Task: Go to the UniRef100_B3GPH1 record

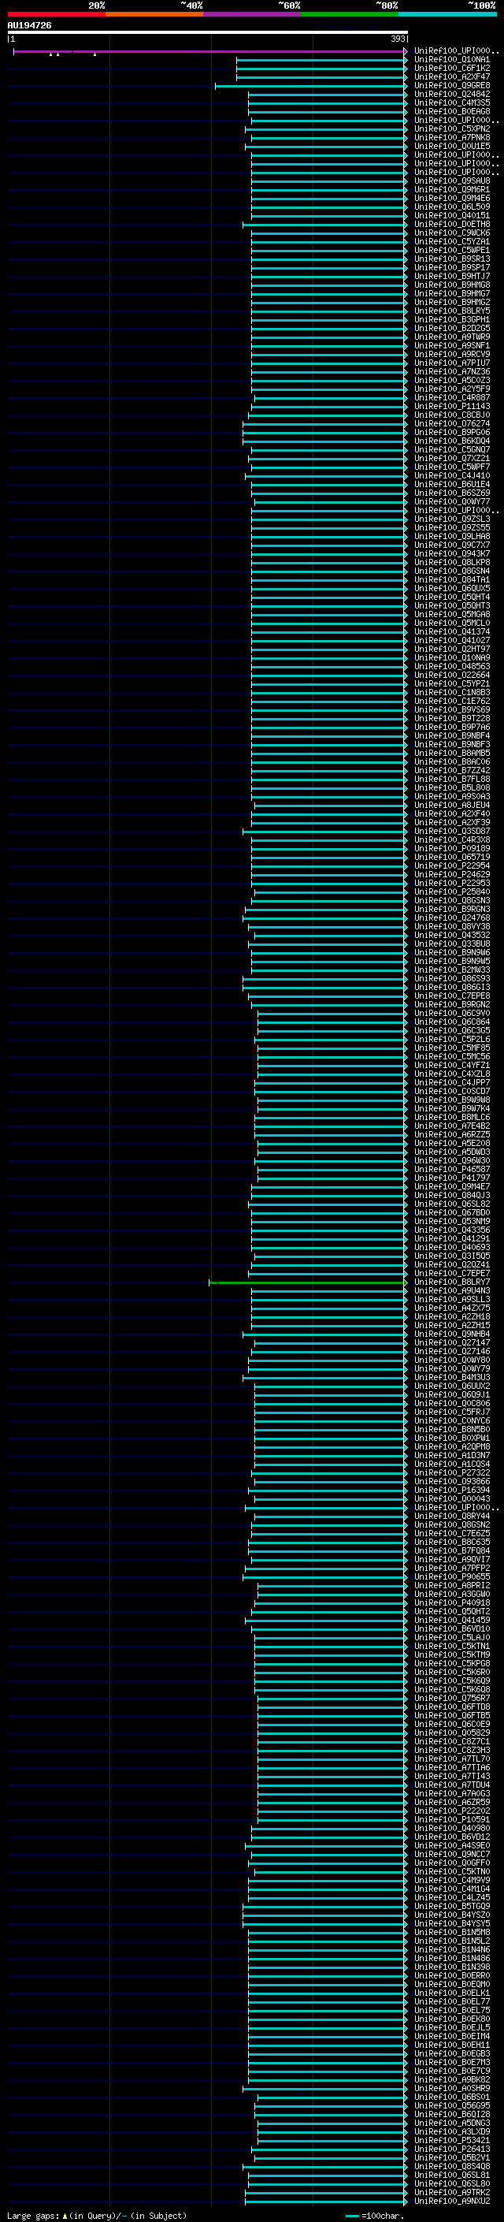Action: click(452, 320)
